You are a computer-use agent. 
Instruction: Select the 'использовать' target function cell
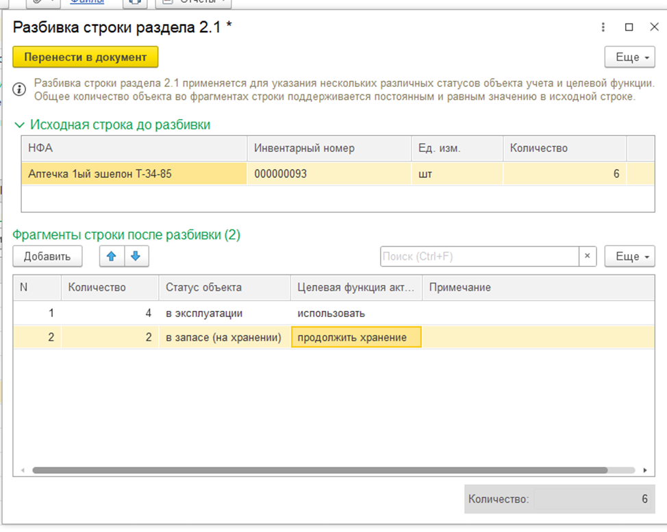coord(357,314)
